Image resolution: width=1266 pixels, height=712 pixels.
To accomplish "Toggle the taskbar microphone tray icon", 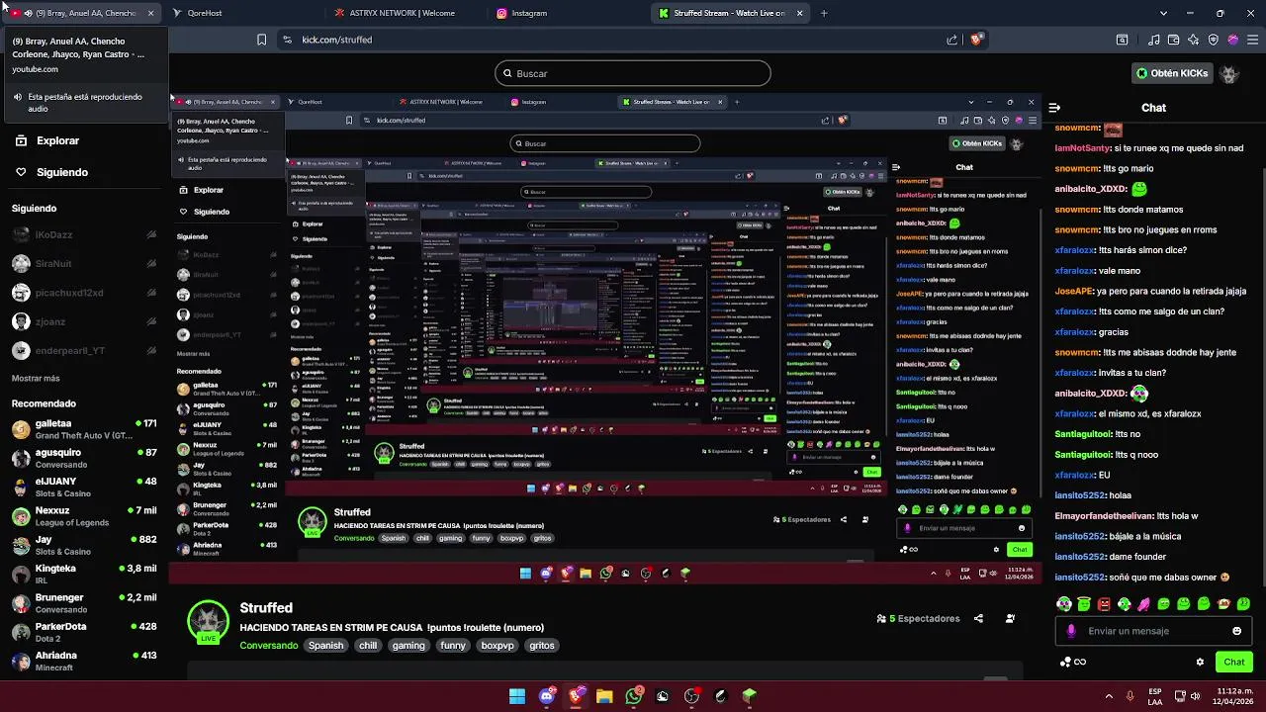I will point(1130,696).
